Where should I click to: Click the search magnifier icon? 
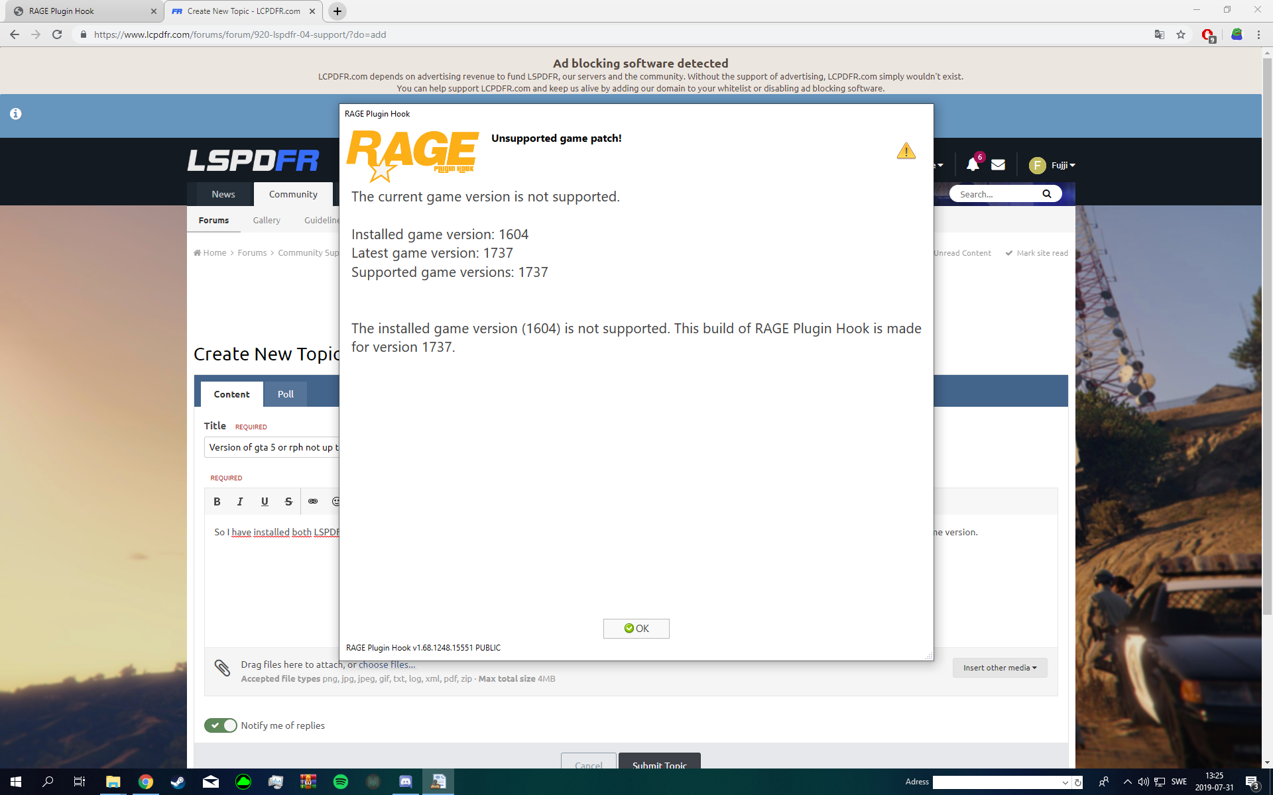point(1046,194)
